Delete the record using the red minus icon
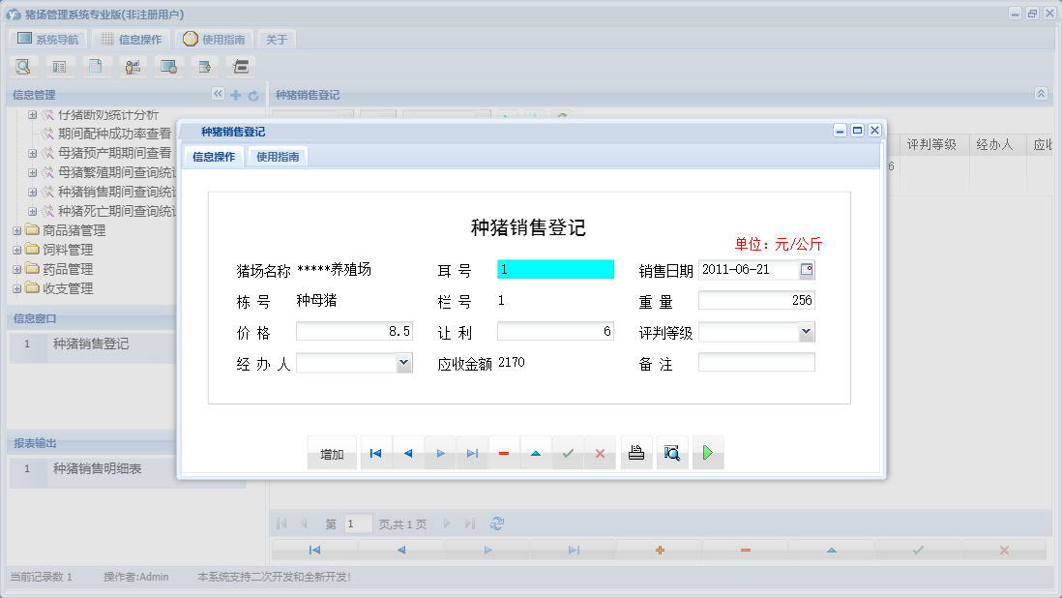The image size is (1062, 598). 504,452
